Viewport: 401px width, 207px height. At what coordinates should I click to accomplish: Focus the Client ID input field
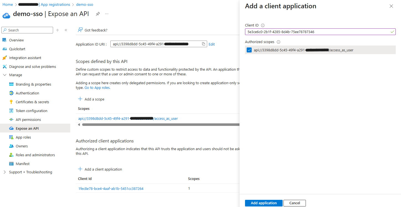coord(320,32)
